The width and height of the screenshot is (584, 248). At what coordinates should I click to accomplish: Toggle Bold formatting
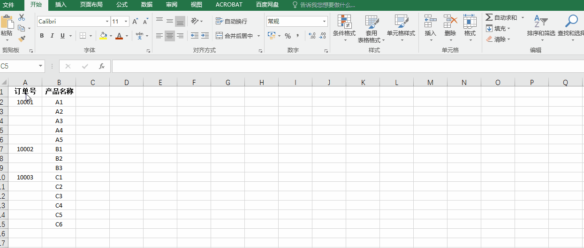42,36
